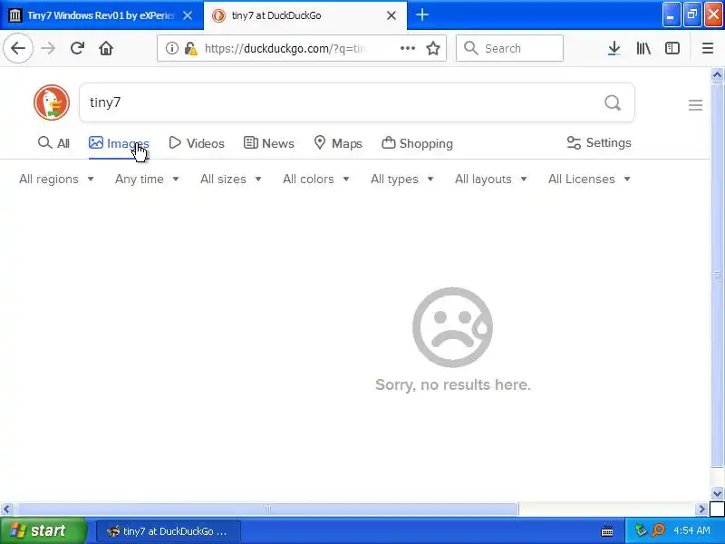Image resolution: width=725 pixels, height=544 pixels.
Task: Expand the All regions filter
Action: [56, 179]
